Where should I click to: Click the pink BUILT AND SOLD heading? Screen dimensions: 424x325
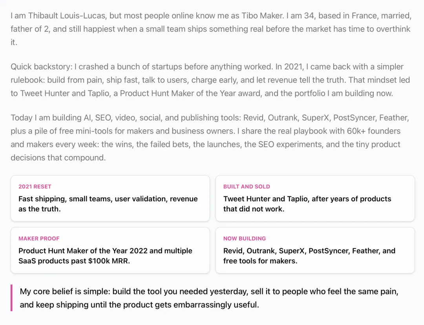[x=247, y=186]
